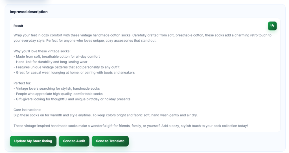
Task: Click the 'Gift-givers looking for thoughtful' bullet
Action: point(72,99)
